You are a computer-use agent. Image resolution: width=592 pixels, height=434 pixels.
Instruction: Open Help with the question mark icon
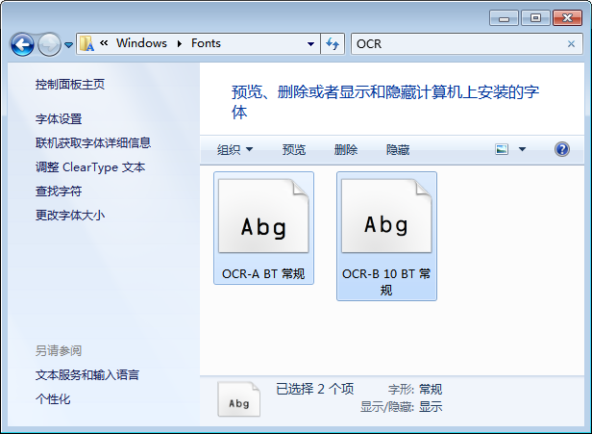pos(562,149)
